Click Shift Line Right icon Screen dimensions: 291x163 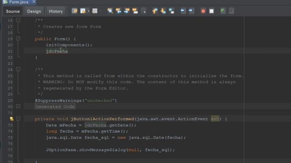pos(191,11)
